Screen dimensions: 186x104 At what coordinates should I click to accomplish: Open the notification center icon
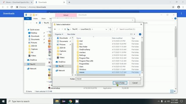click(181, 101)
